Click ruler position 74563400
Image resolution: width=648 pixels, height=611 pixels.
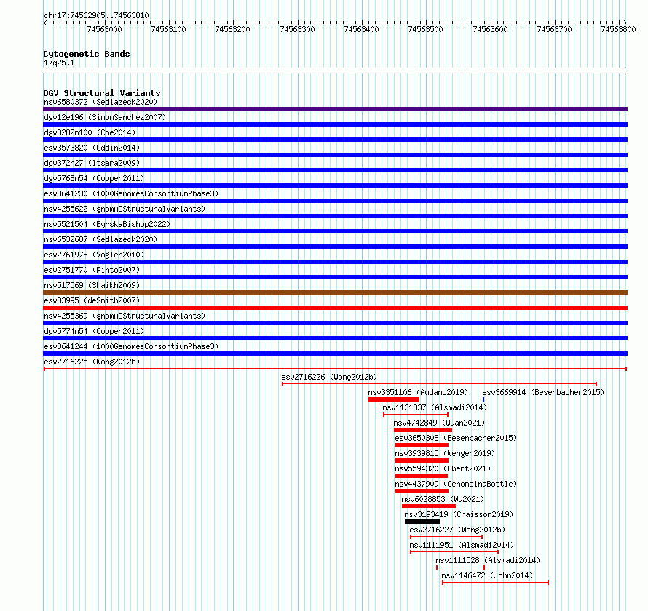(362, 29)
